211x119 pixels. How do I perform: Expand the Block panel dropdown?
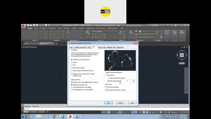[122, 40]
